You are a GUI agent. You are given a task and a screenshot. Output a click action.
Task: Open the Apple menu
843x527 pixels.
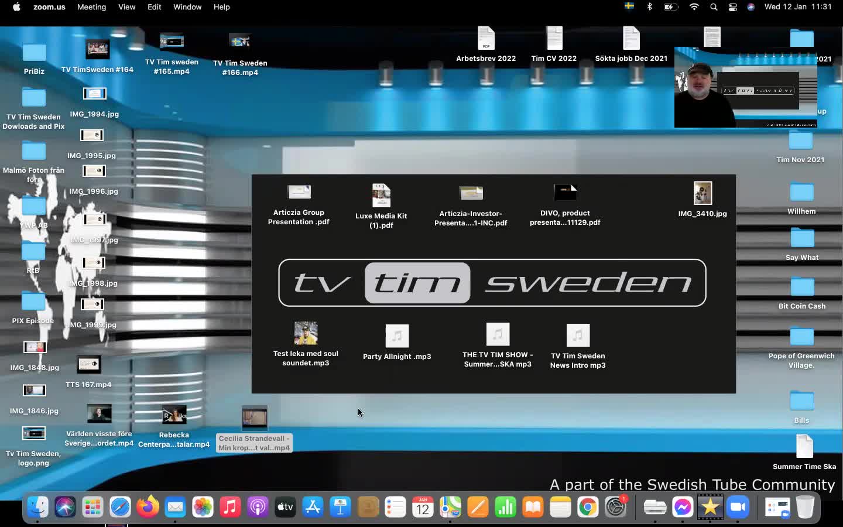tap(16, 7)
